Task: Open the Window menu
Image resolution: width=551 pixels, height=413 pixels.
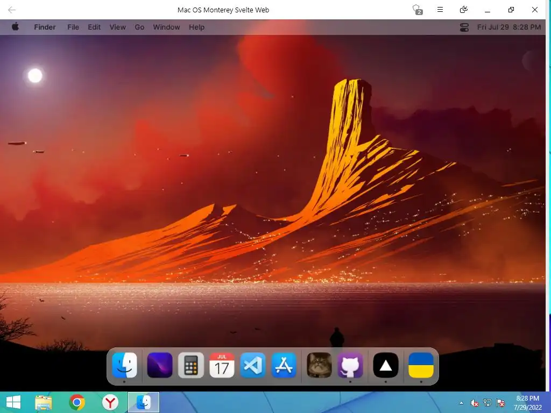Action: [x=167, y=27]
